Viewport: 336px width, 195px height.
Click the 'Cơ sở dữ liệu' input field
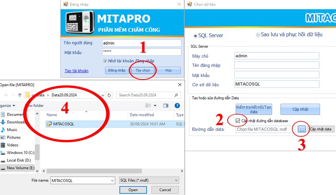(276, 84)
